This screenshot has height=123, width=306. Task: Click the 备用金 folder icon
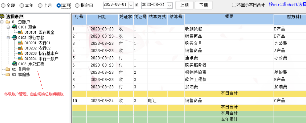[8, 69]
